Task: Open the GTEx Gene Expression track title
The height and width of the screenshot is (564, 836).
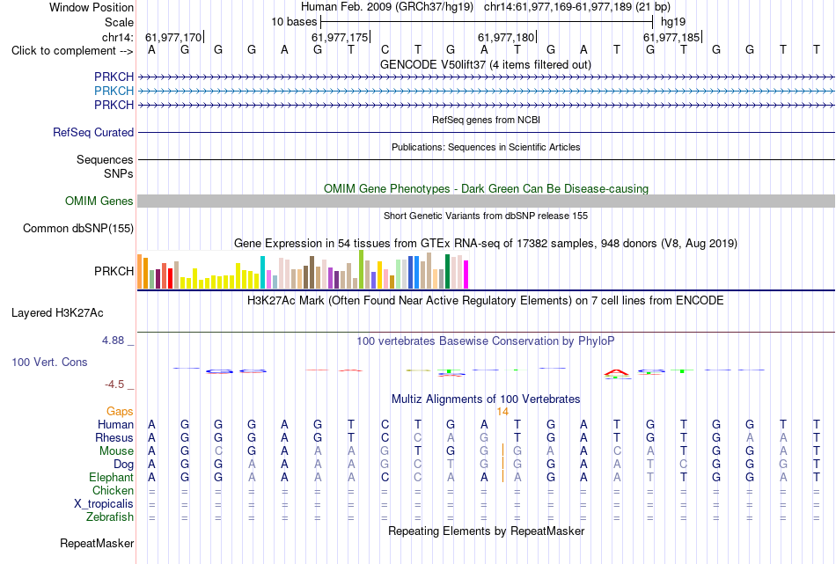Action: (x=486, y=243)
